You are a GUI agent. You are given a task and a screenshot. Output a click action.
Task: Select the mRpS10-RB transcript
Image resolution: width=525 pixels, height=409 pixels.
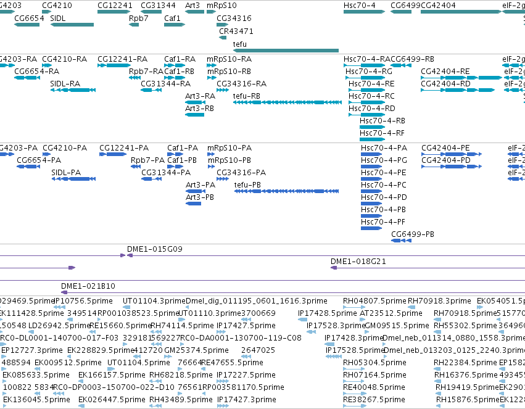[x=212, y=78]
